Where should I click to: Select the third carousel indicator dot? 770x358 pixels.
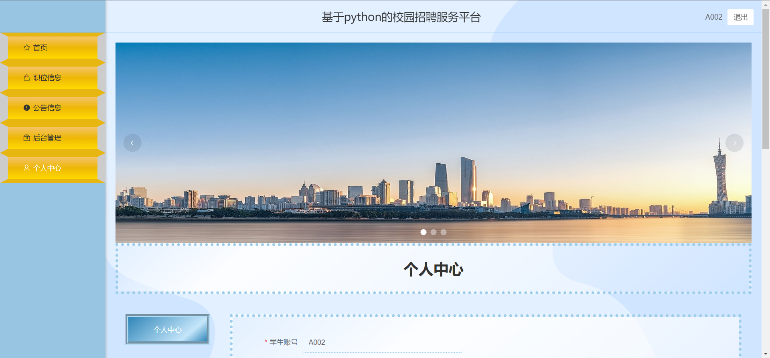(x=444, y=232)
